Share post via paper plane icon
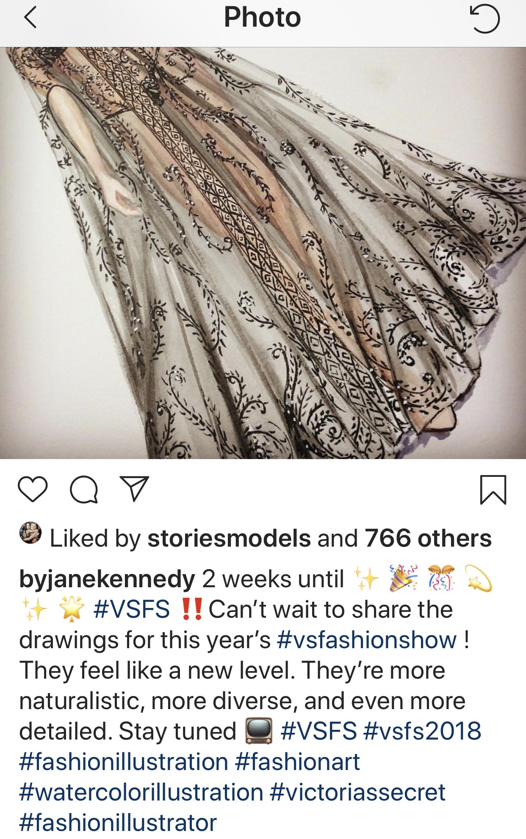The image size is (526, 839). coord(134,489)
